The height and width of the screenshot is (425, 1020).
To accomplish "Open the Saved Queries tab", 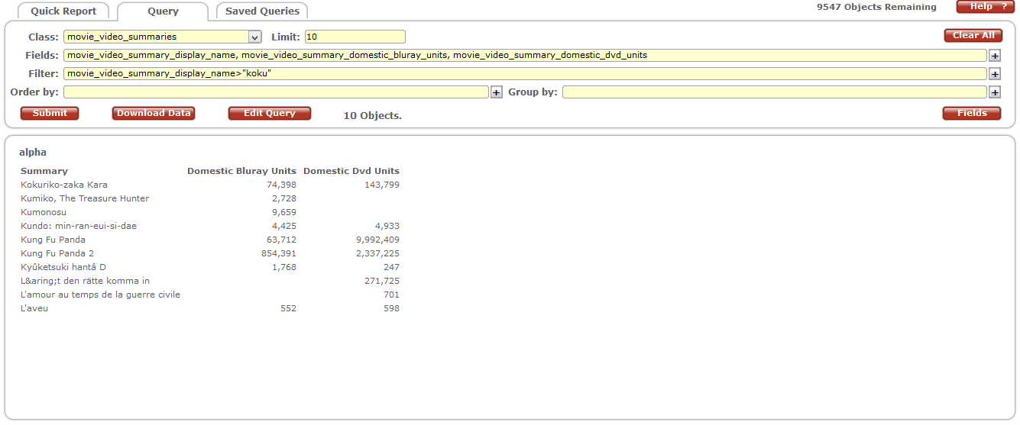I will [262, 11].
